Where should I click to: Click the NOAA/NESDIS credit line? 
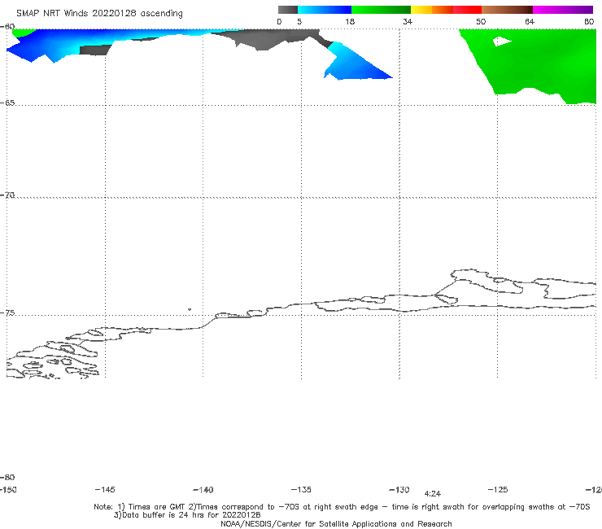(x=336, y=524)
